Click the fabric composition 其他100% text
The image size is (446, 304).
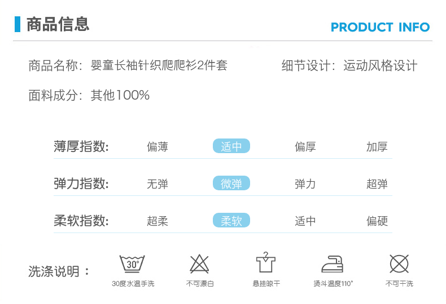coord(120,95)
